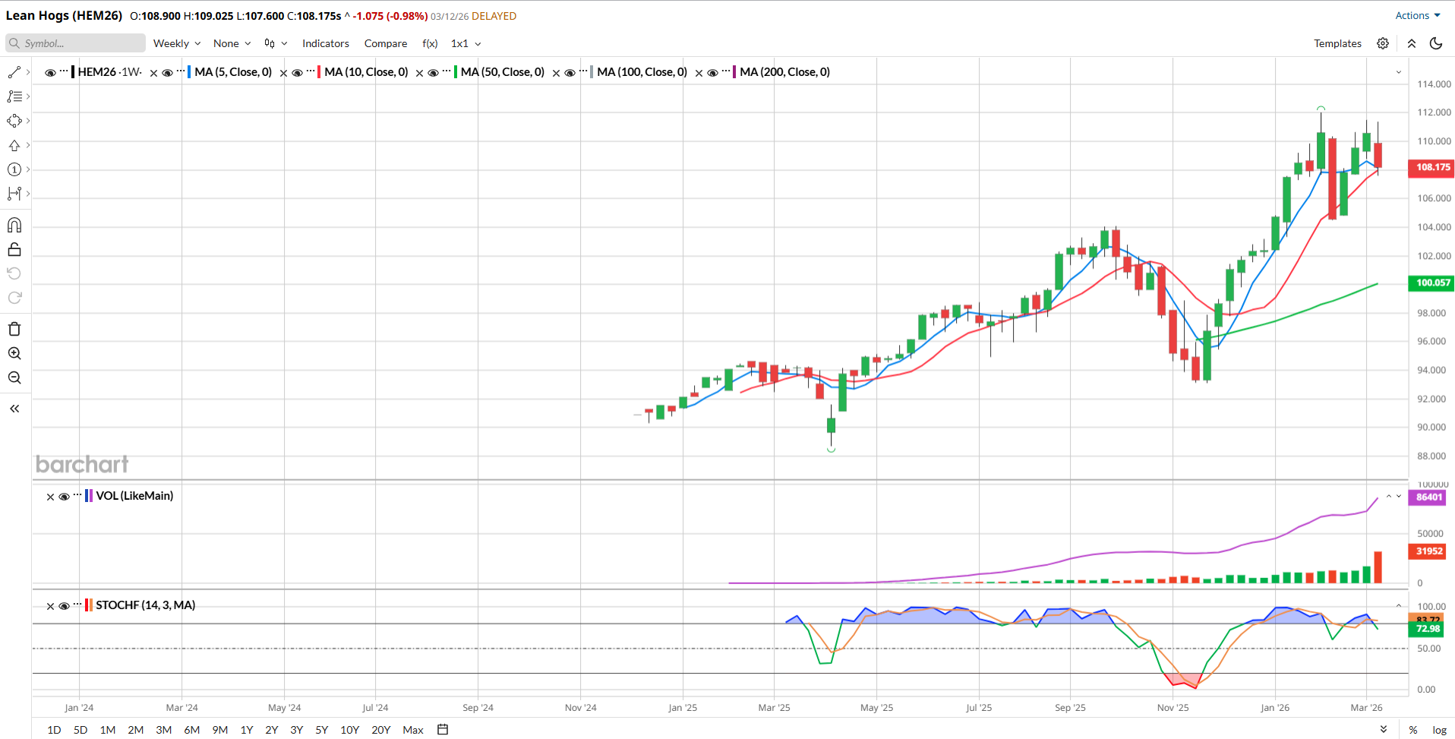Click the lock drawings icon

pyautogui.click(x=14, y=250)
